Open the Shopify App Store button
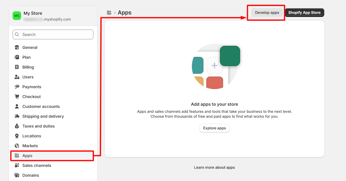 [x=304, y=13]
